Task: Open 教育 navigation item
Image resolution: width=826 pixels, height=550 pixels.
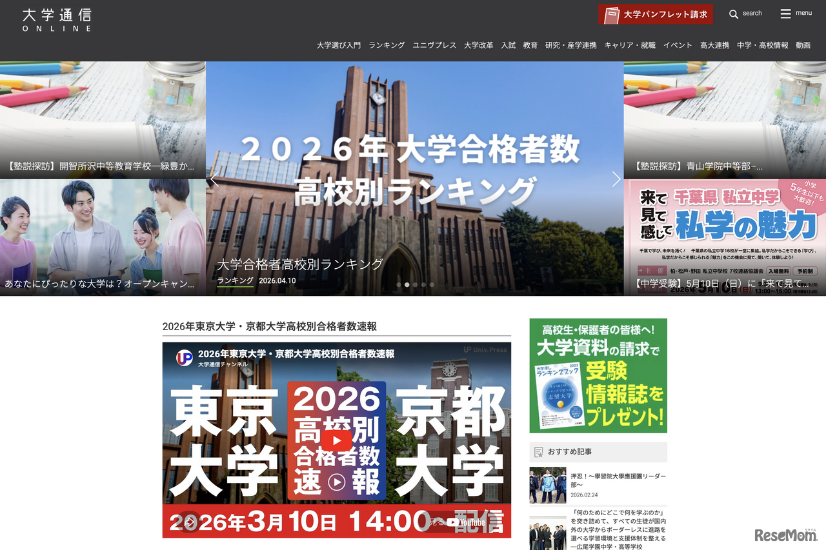Action: (x=530, y=45)
